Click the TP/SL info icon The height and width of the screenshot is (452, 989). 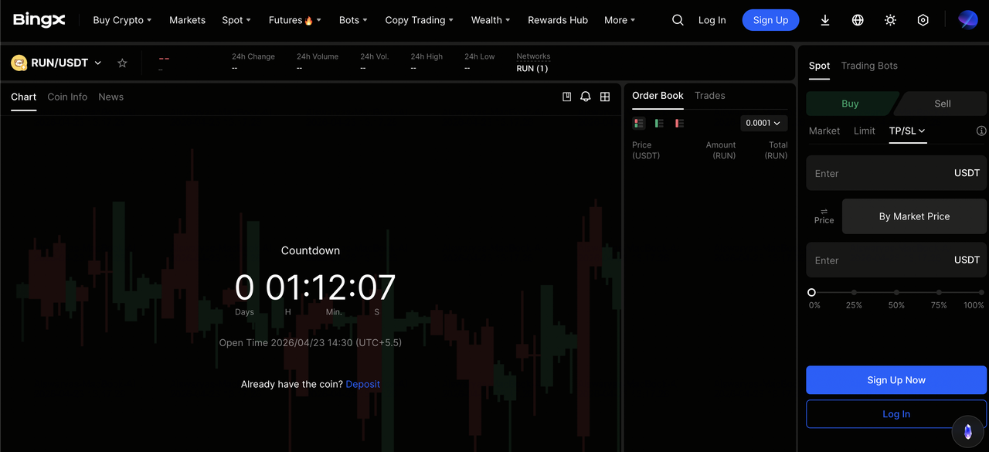tap(981, 131)
